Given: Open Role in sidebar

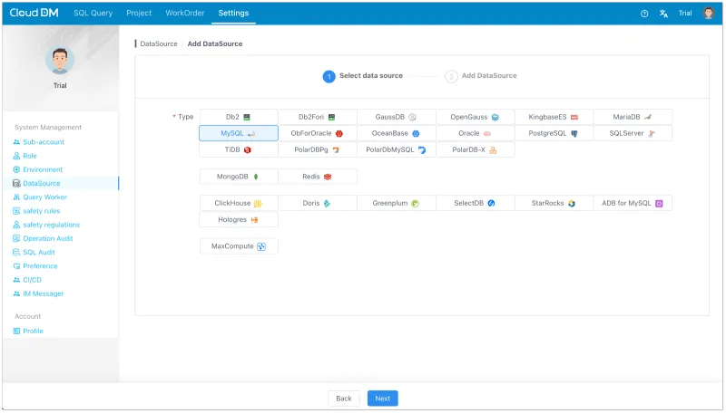Looking at the screenshot, I should pos(30,156).
